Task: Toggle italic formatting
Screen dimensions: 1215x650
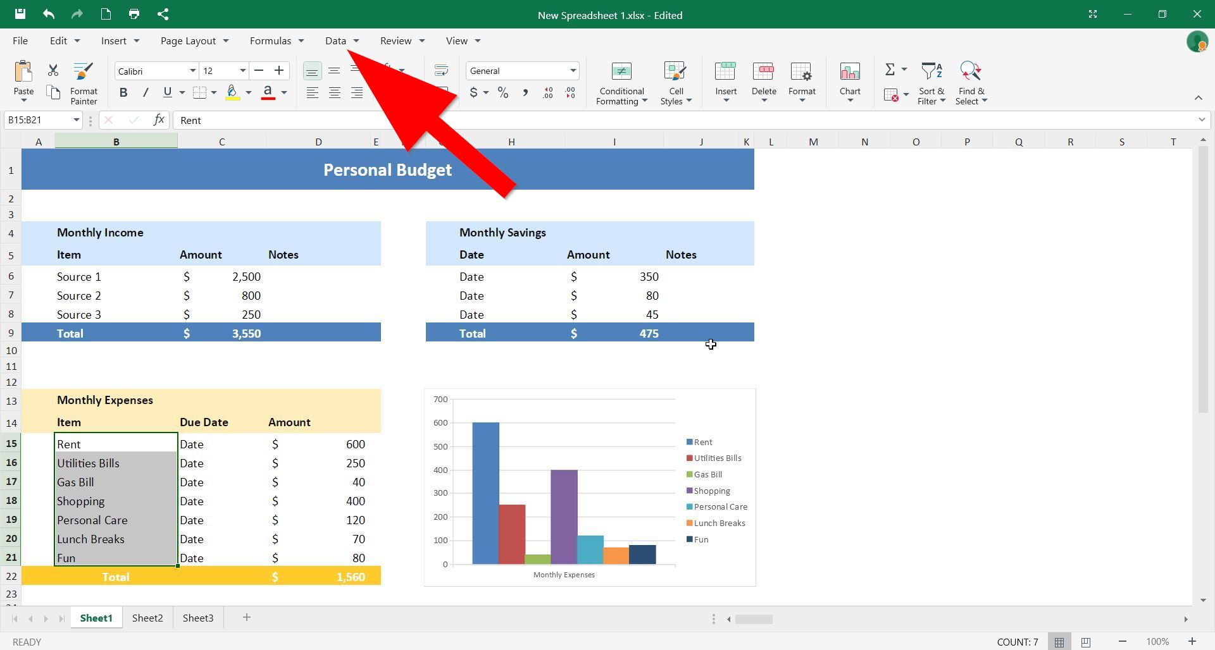Action: click(146, 92)
